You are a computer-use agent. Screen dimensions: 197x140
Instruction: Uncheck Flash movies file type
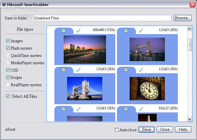[8, 48]
